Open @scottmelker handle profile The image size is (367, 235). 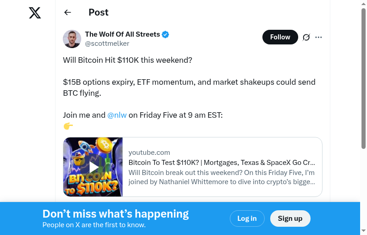point(107,44)
